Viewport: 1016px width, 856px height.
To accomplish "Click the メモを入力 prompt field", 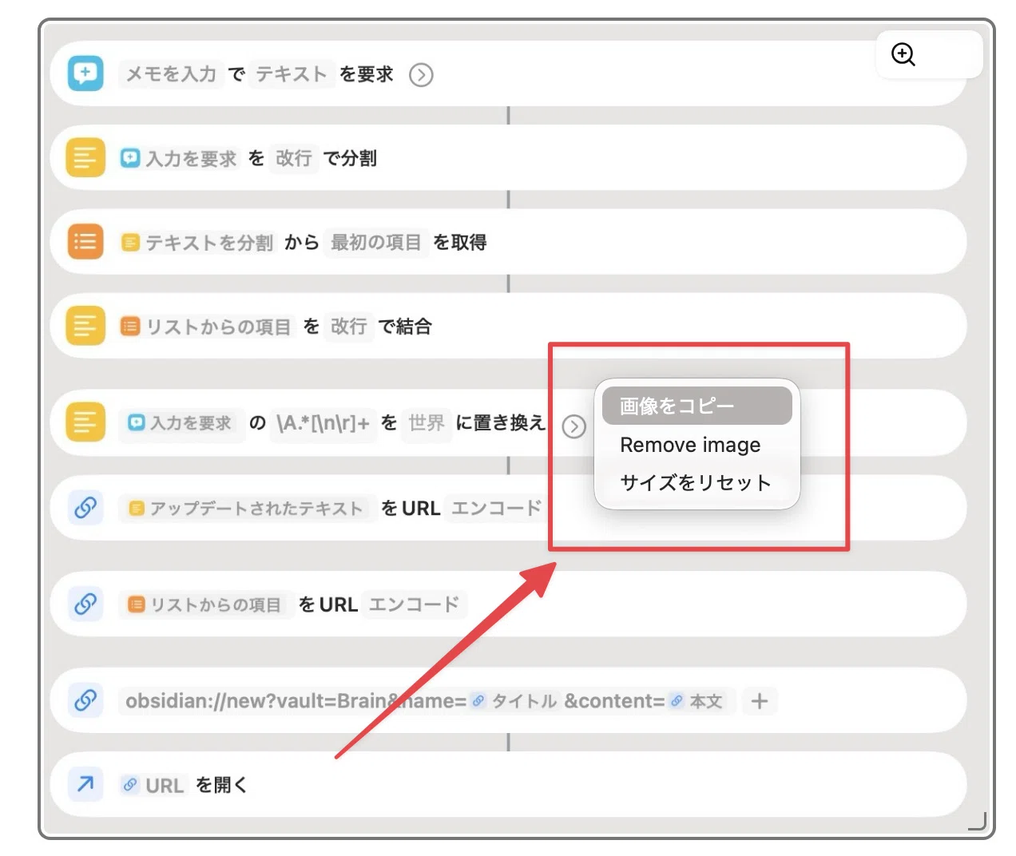I will 170,74.
